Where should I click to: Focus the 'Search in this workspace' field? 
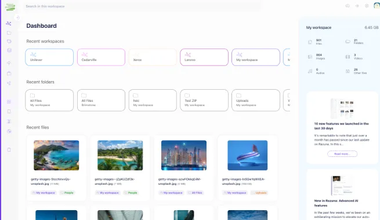coord(143,6)
